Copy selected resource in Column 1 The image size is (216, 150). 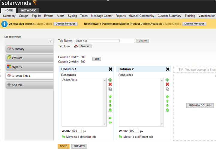[110, 89]
